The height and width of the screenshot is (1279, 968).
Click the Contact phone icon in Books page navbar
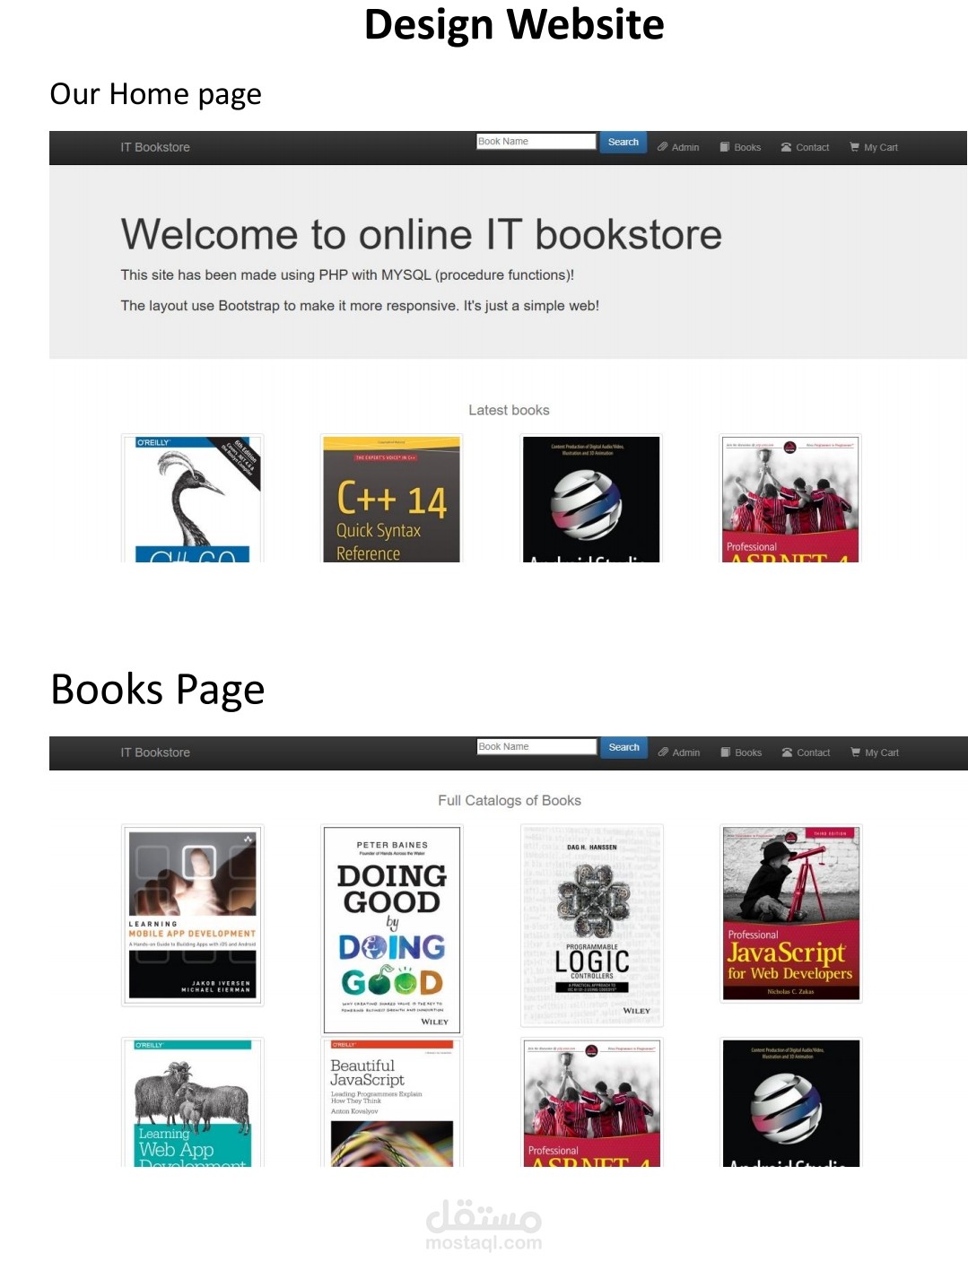coord(787,753)
